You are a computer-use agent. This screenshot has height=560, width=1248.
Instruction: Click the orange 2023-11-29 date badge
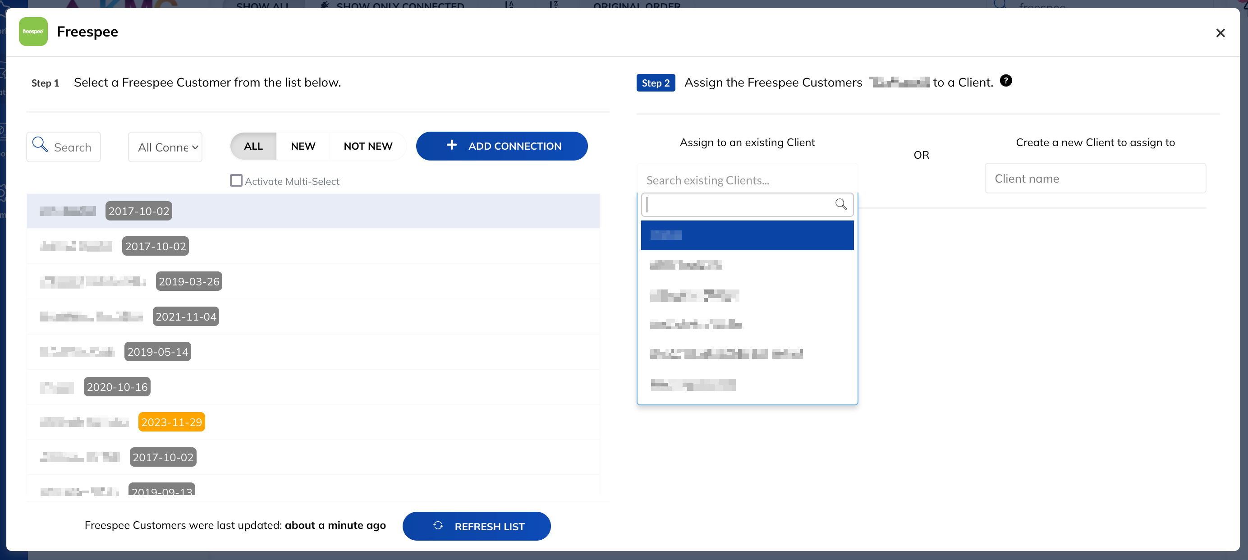click(x=171, y=422)
